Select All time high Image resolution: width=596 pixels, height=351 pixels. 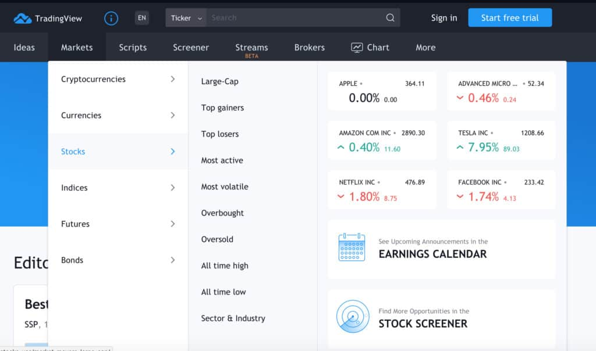(225, 266)
